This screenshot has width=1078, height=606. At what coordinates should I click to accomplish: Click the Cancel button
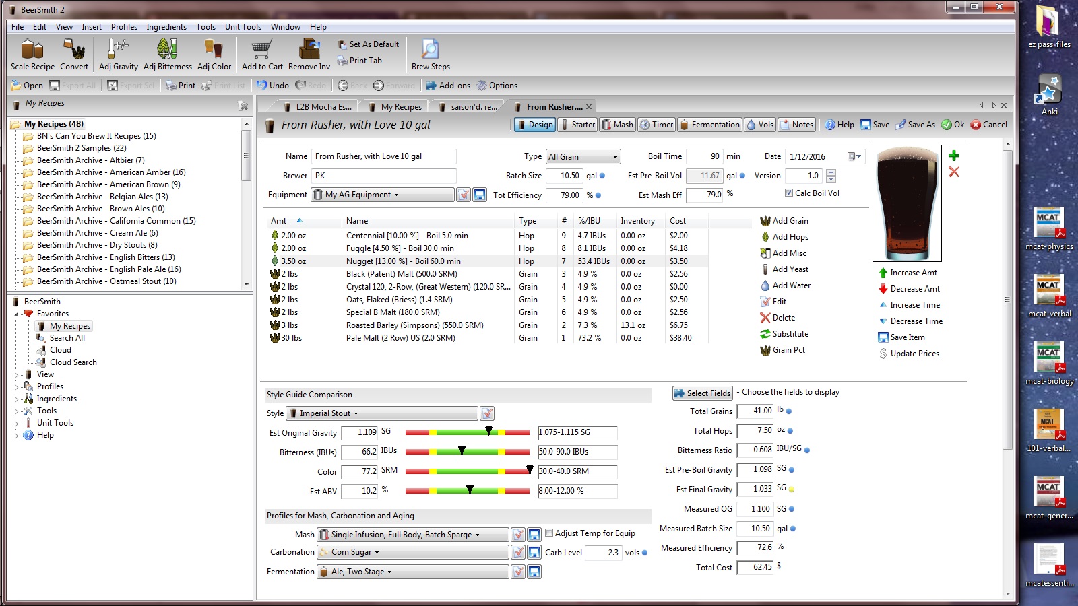tap(988, 125)
